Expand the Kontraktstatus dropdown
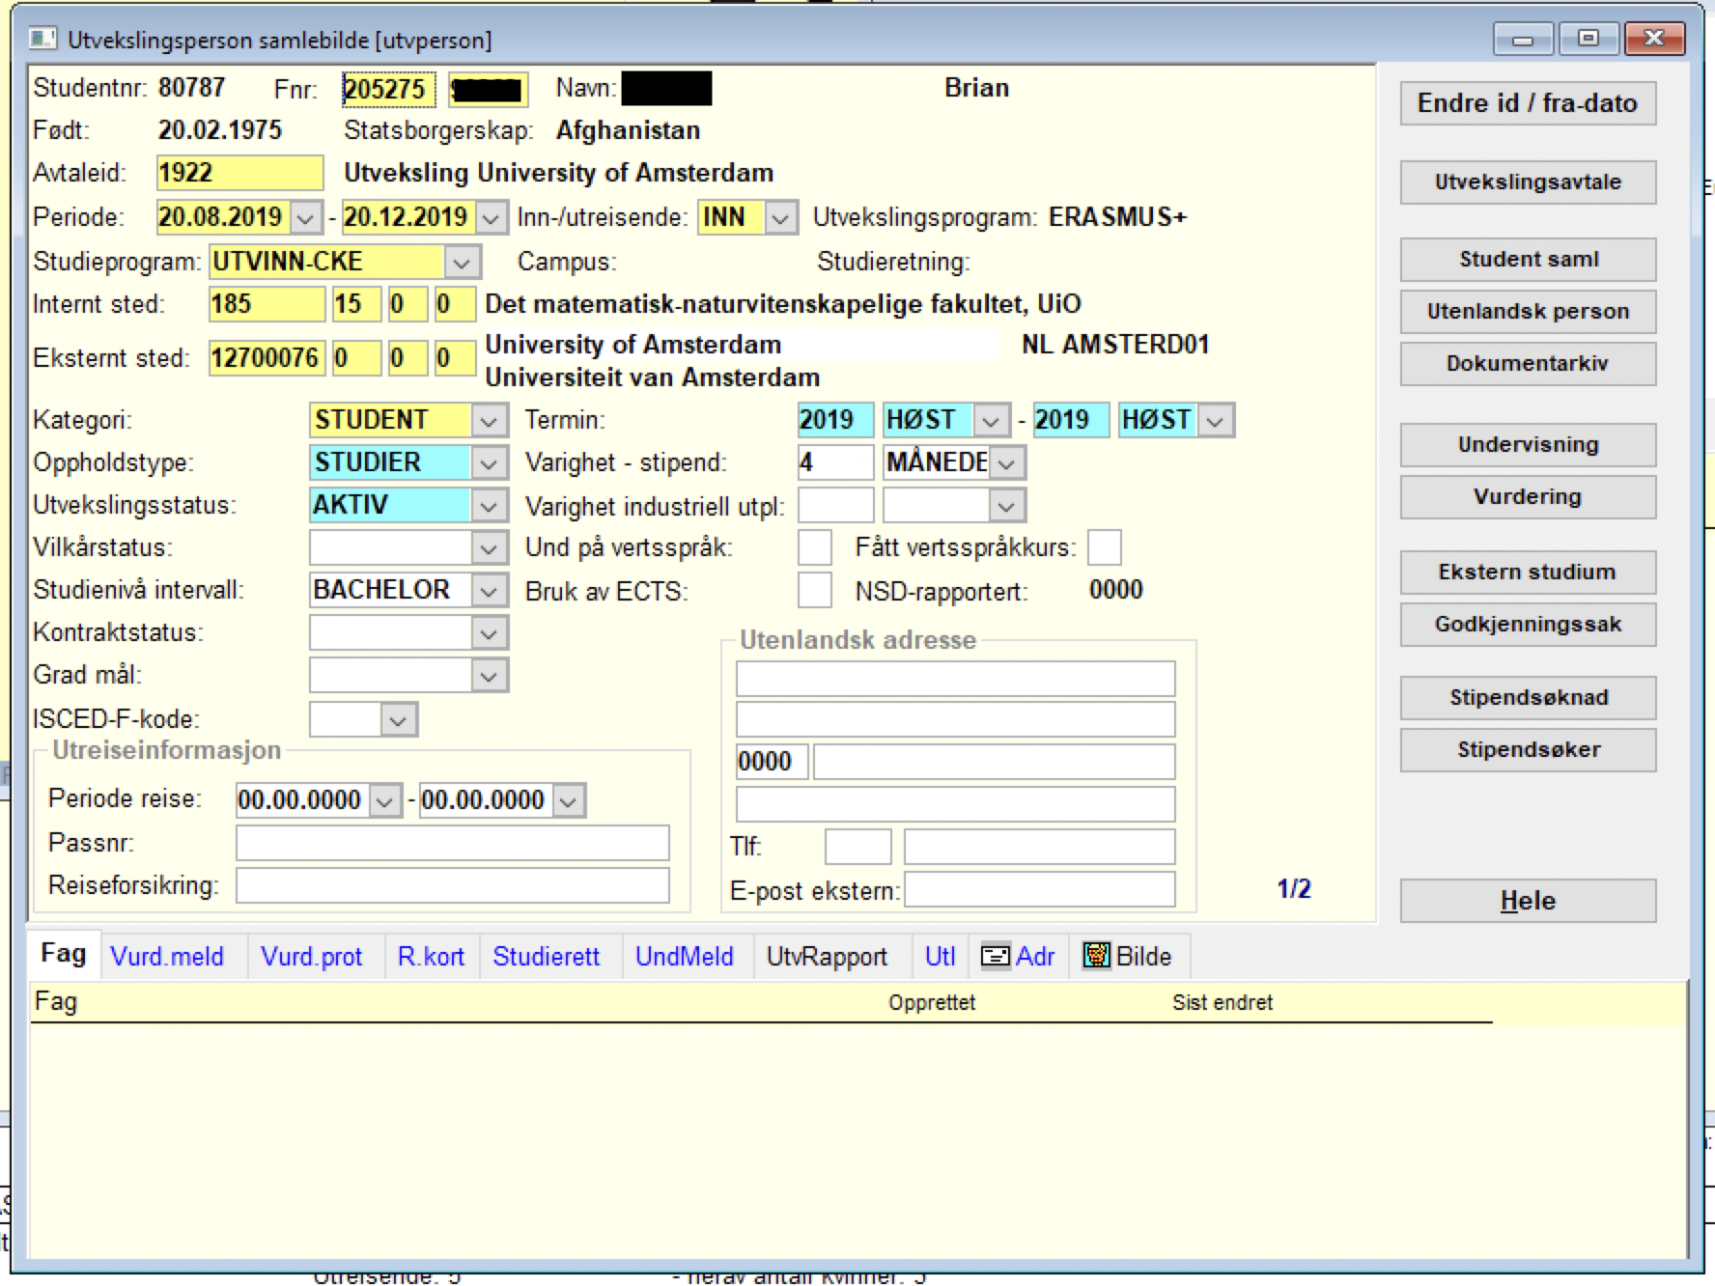Viewport: 1715px width, 1286px height. (489, 632)
